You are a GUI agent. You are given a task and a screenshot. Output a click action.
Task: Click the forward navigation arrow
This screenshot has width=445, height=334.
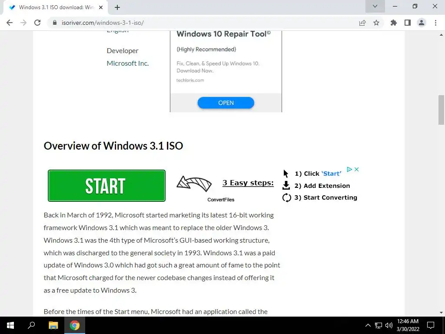click(x=23, y=23)
